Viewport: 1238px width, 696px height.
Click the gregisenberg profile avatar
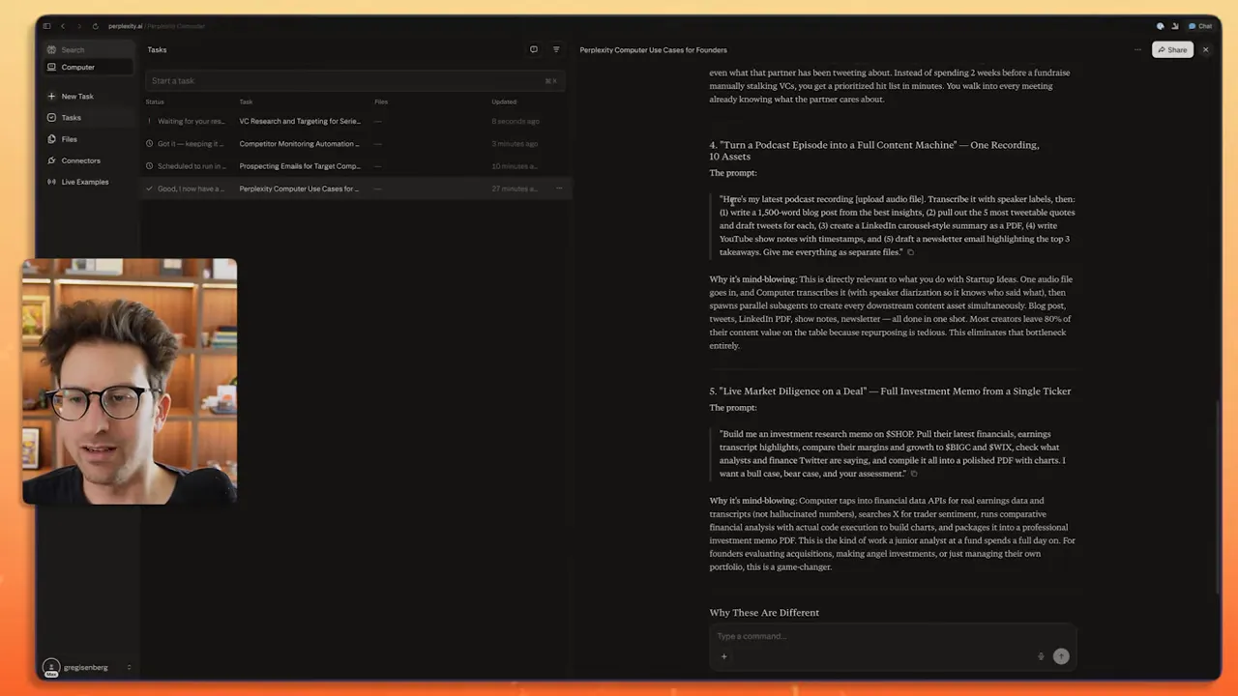click(x=50, y=667)
